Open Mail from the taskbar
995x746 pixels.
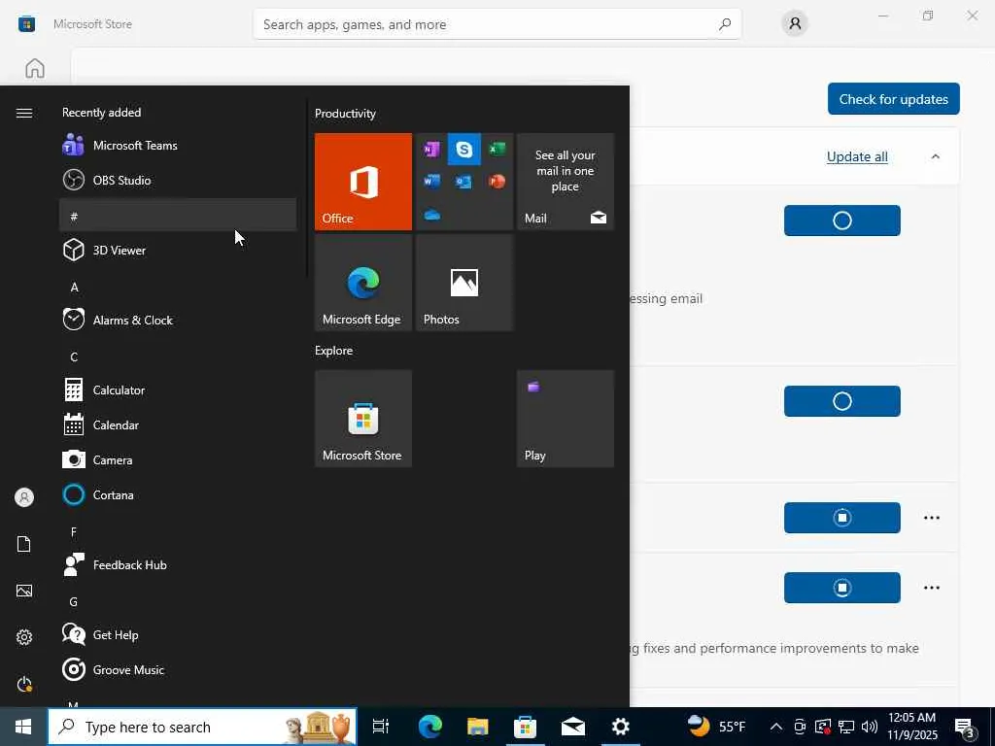(x=573, y=727)
